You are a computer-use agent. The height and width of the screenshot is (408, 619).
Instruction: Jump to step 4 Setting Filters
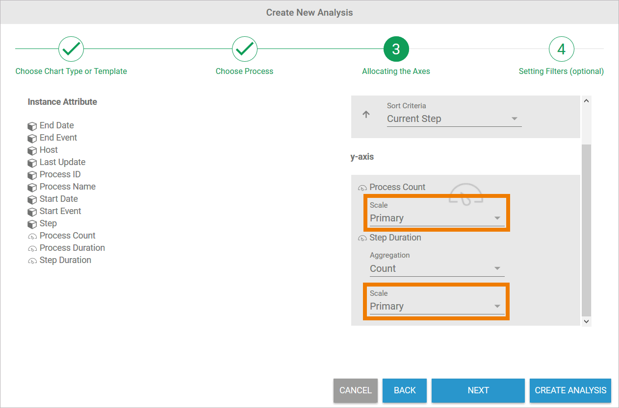coord(561,49)
